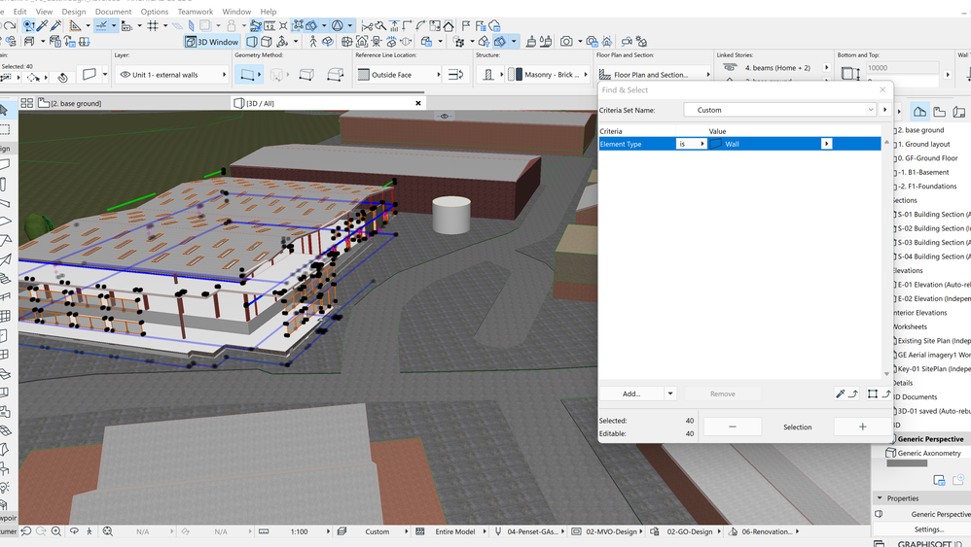Screen dimensions: 971x547
Task: Click the camera icon in the toolbar
Action: pyautogui.click(x=566, y=42)
